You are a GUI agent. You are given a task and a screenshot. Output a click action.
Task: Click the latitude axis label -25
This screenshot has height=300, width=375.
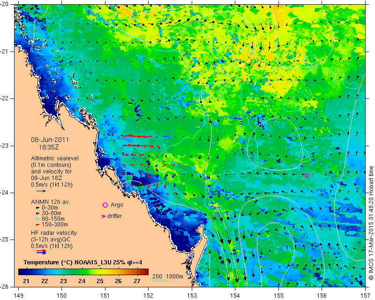tap(4, 240)
